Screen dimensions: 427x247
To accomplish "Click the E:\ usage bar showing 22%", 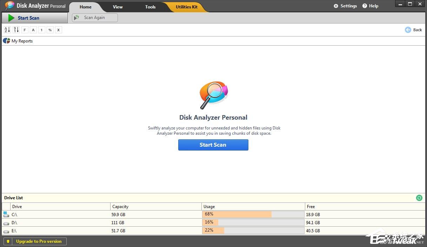I will pyautogui.click(x=253, y=231).
